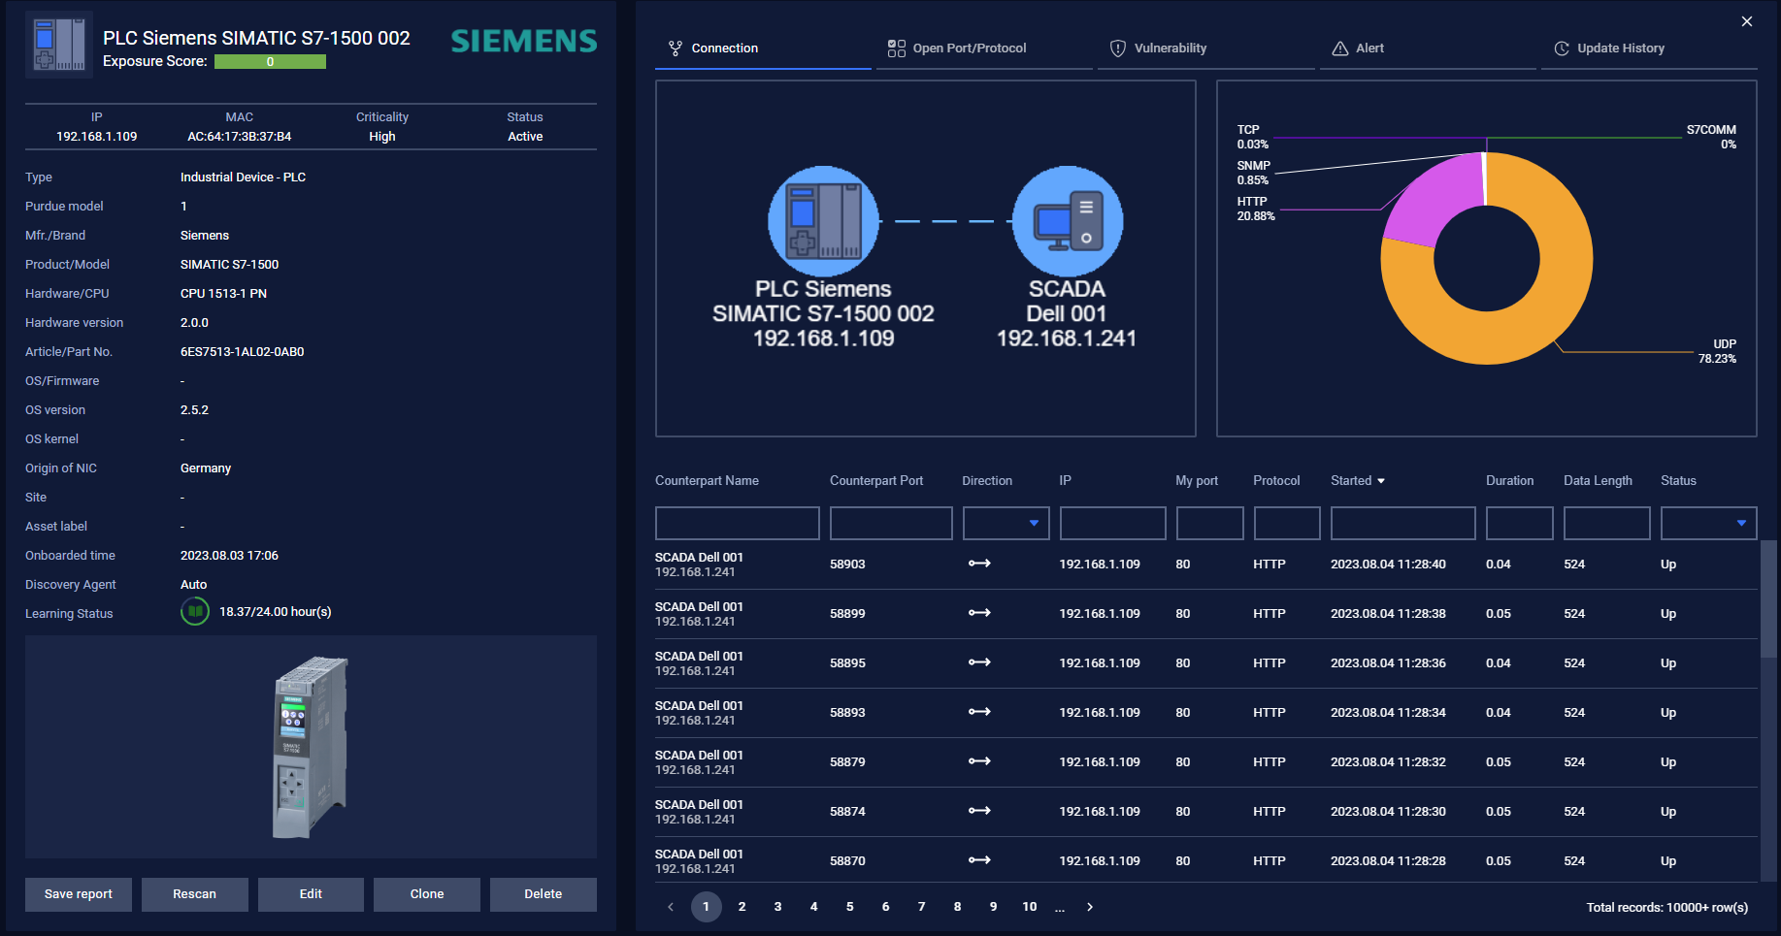1781x936 pixels.
Task: Click the Counterpart Name filter field
Action: tap(738, 523)
